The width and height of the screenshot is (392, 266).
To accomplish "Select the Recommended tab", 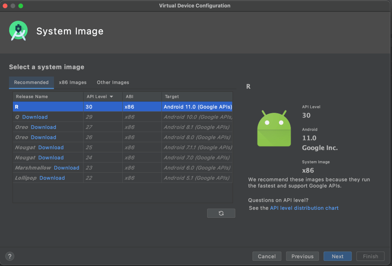I will (x=31, y=82).
